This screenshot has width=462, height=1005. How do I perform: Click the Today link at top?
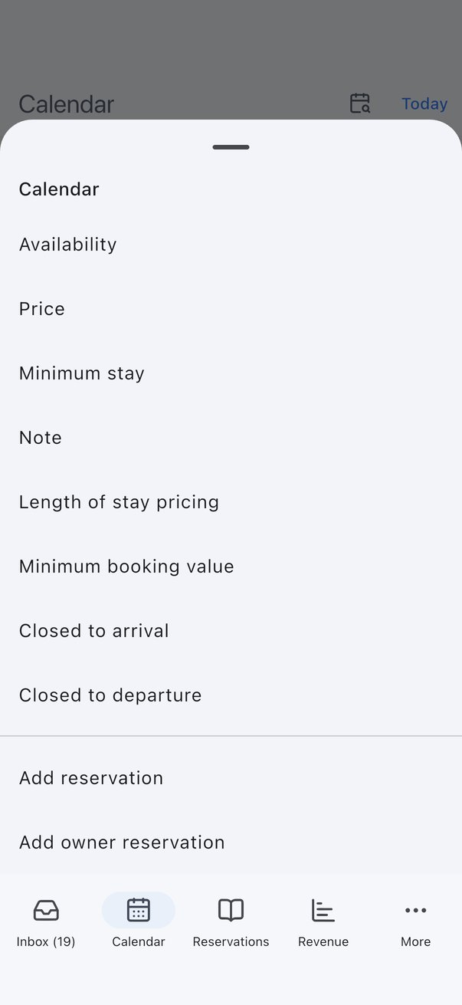pyautogui.click(x=424, y=103)
